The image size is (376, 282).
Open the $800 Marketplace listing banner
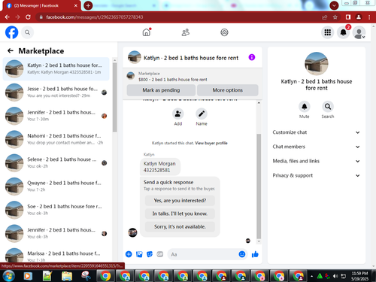click(x=193, y=77)
